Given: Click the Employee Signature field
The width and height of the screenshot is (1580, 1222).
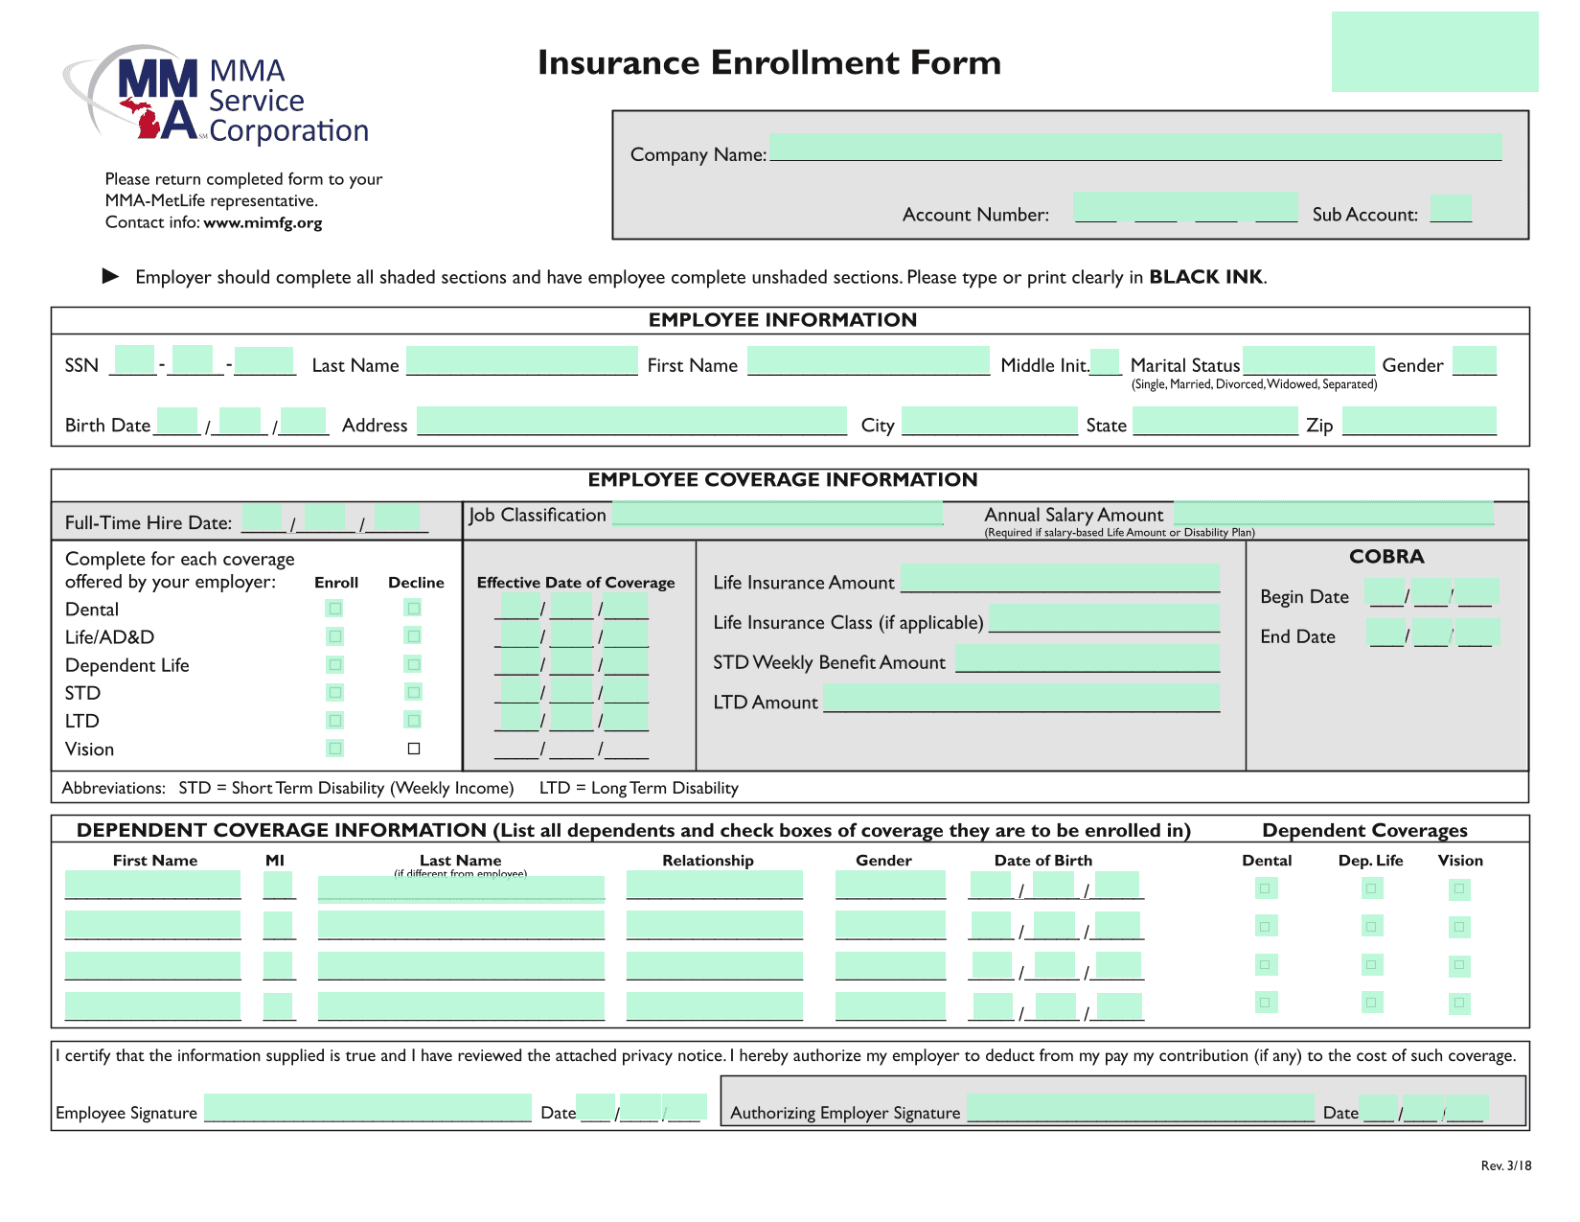Looking at the screenshot, I should [368, 1108].
